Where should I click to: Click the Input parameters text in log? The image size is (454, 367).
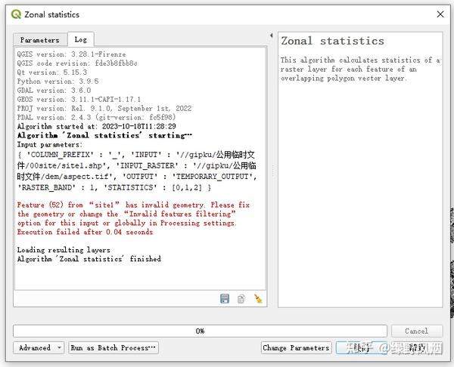[49, 144]
